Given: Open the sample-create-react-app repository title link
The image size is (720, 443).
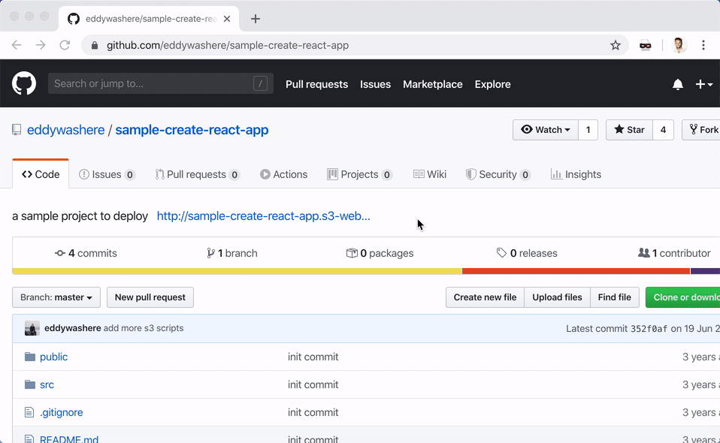Looking at the screenshot, I should [x=192, y=130].
